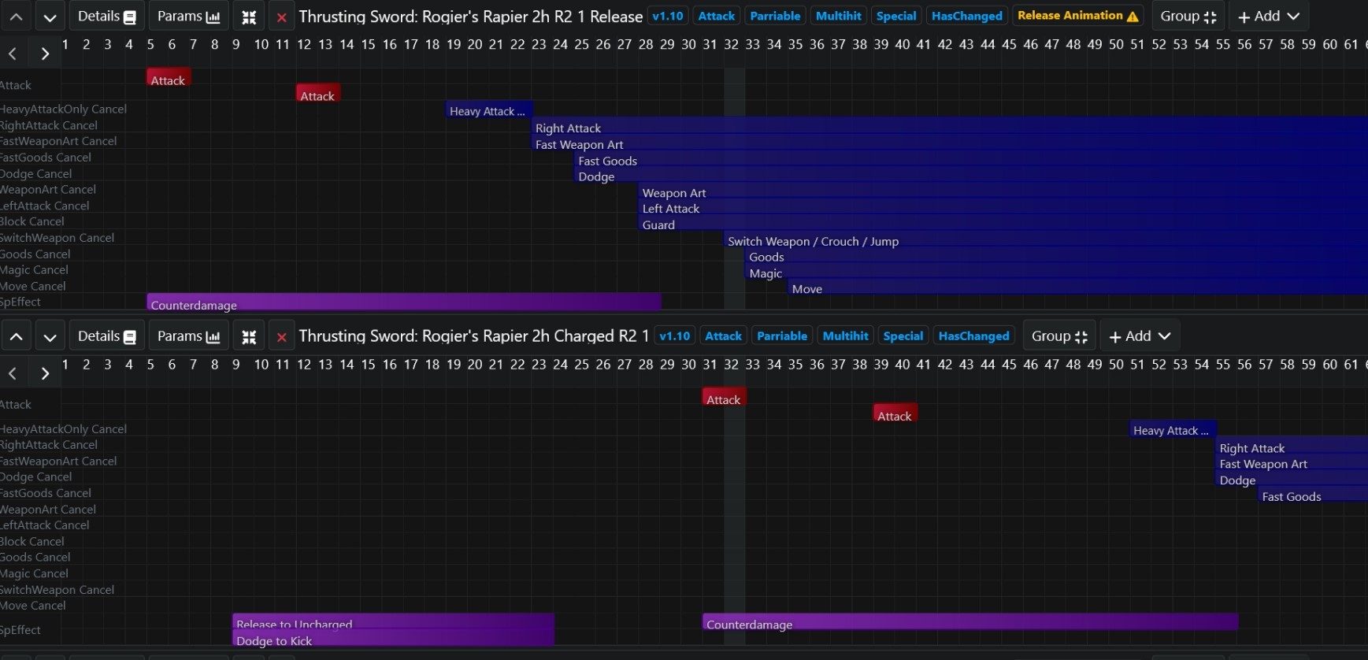Select the Dodge bar in the Charged timeline

tap(1292, 479)
